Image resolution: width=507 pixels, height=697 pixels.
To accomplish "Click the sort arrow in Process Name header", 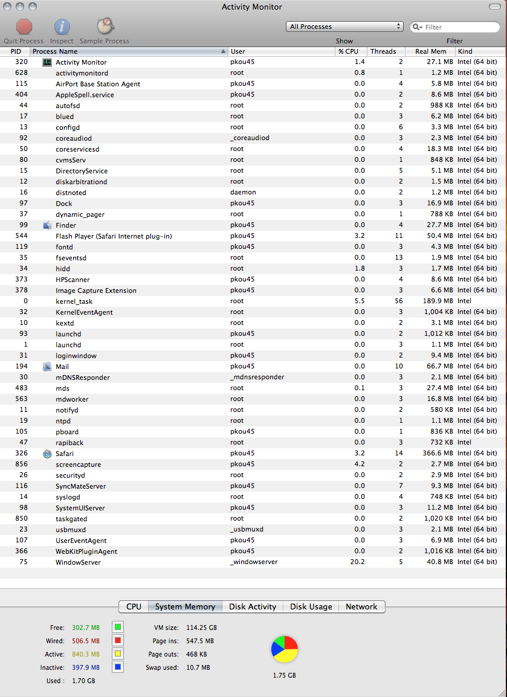I will [223, 51].
